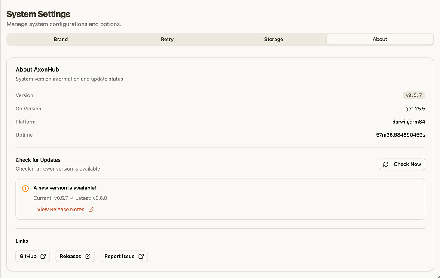Viewport: 440px width, 278px height.
Task: Click the Check Now button
Action: pyautogui.click(x=402, y=165)
